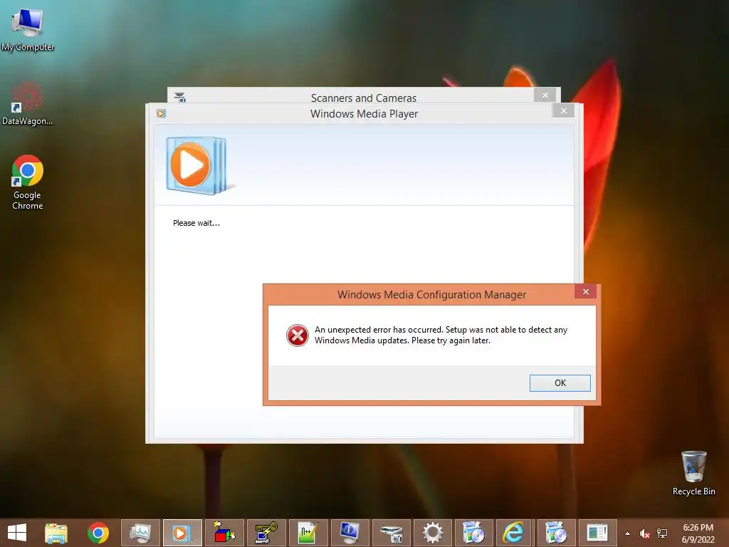Close the Windows Media Configuration Manager error dialog
This screenshot has height=547, width=729.
585,291
